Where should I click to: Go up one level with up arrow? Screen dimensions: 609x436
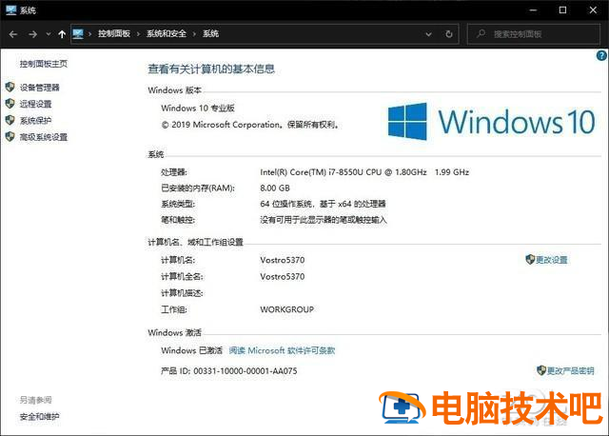(x=61, y=34)
